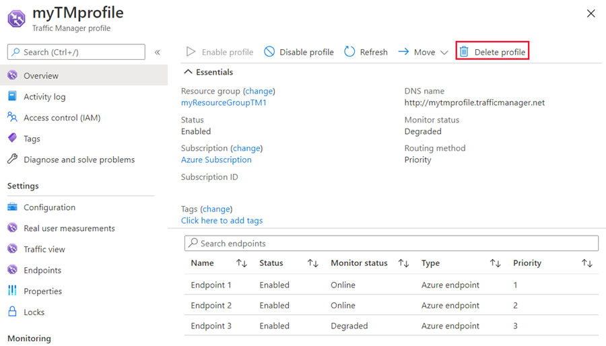Click change link next to Tags
Screen dimensions: 606x346
point(216,209)
